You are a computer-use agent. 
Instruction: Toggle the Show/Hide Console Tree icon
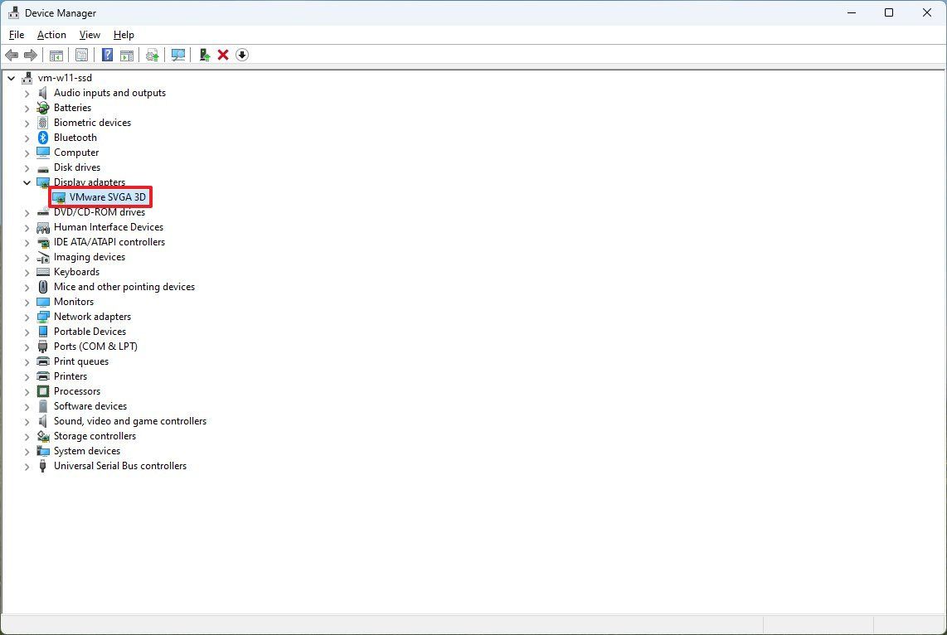coord(56,55)
